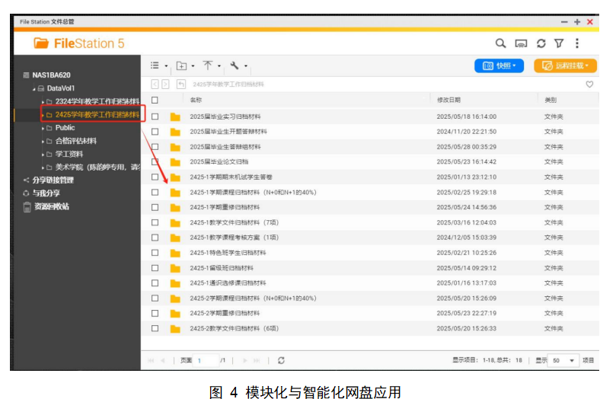Open the 远程挂载 remote mount dropdown
The width and height of the screenshot is (616, 399).
pyautogui.click(x=565, y=66)
